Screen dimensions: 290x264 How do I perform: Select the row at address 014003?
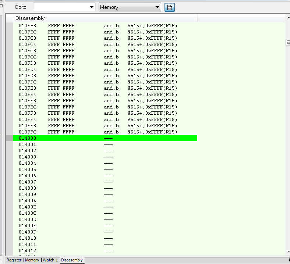[105, 157]
